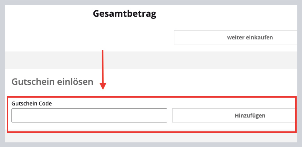Click the gray footer strip below the voucher section
Screen dimensions: 302x147
151,138
